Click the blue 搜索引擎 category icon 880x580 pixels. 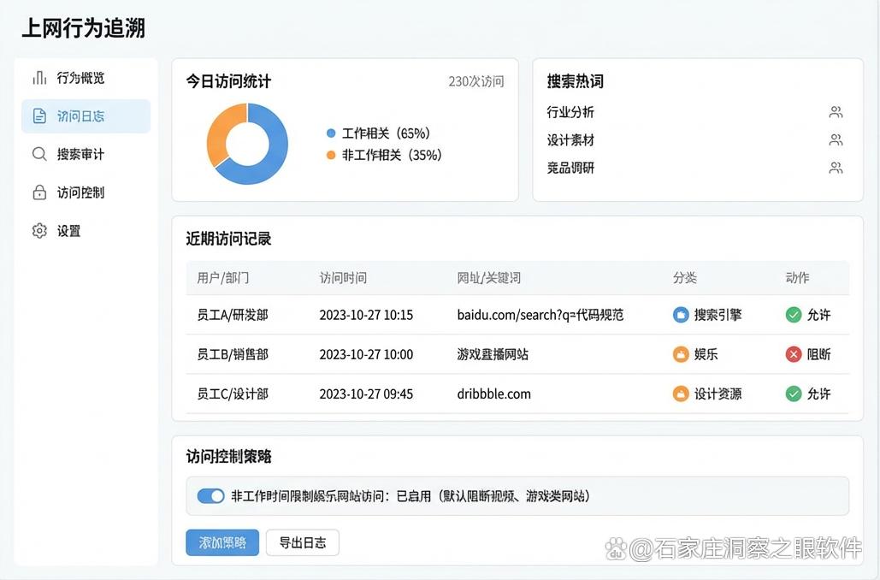pos(681,315)
